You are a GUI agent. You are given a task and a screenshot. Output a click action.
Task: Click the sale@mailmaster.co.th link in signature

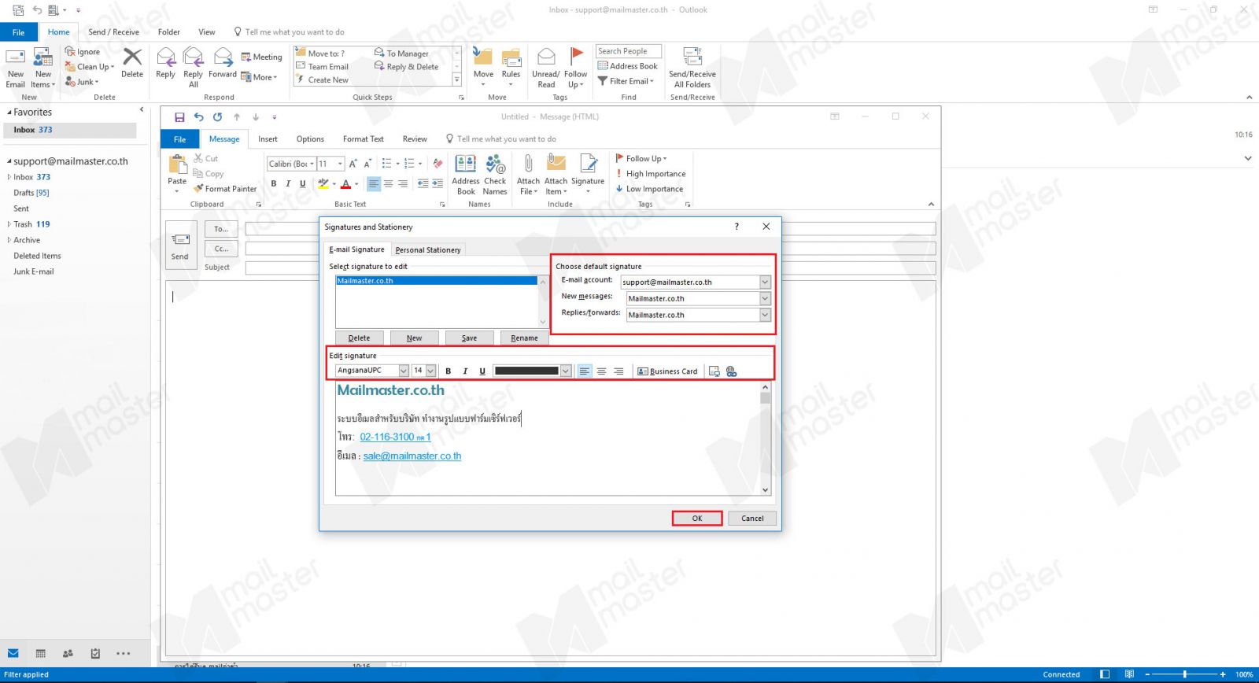[412, 456]
